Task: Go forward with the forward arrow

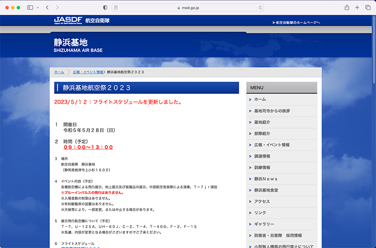Action: pos(57,8)
